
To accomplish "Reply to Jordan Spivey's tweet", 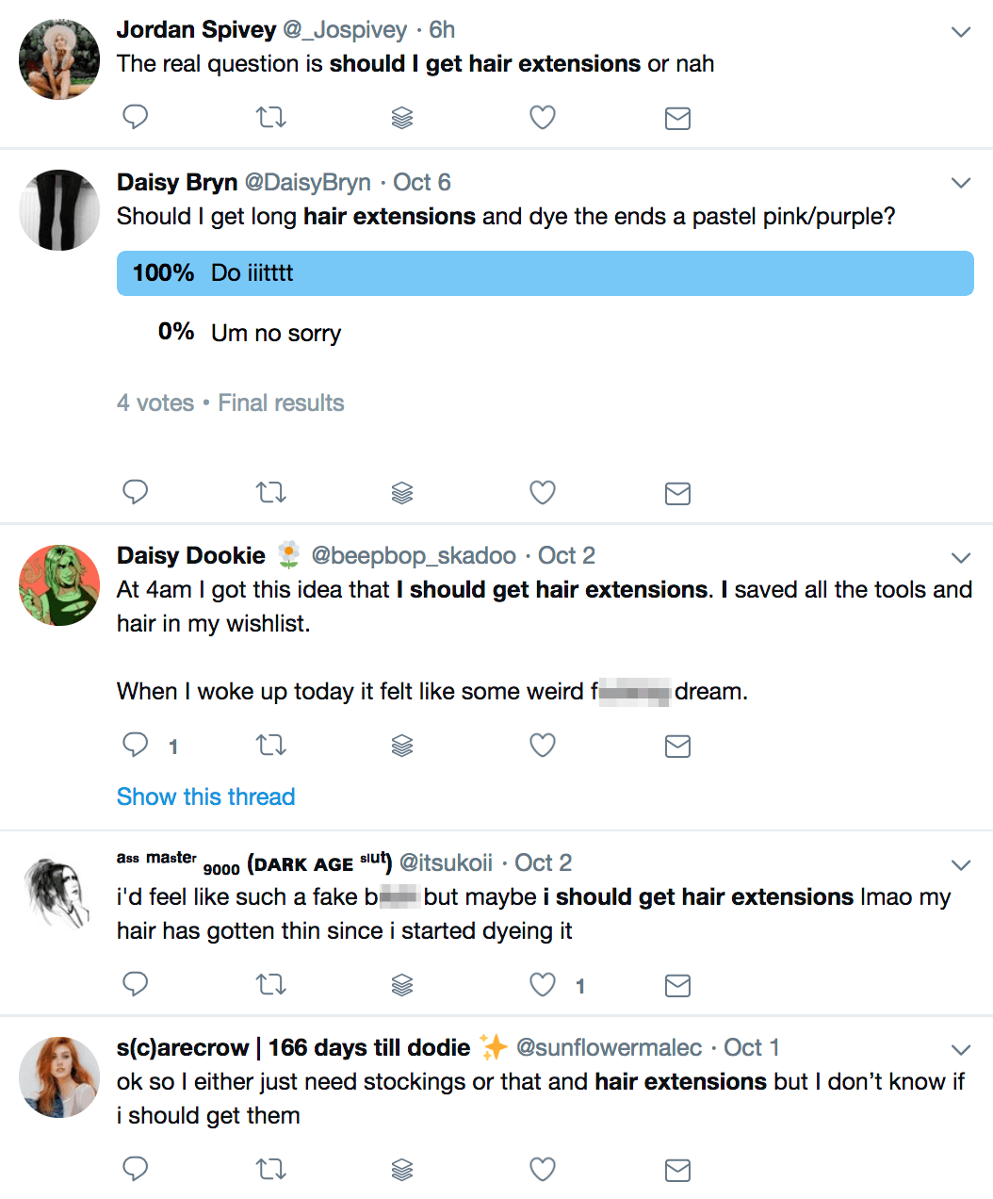I will tap(136, 117).
